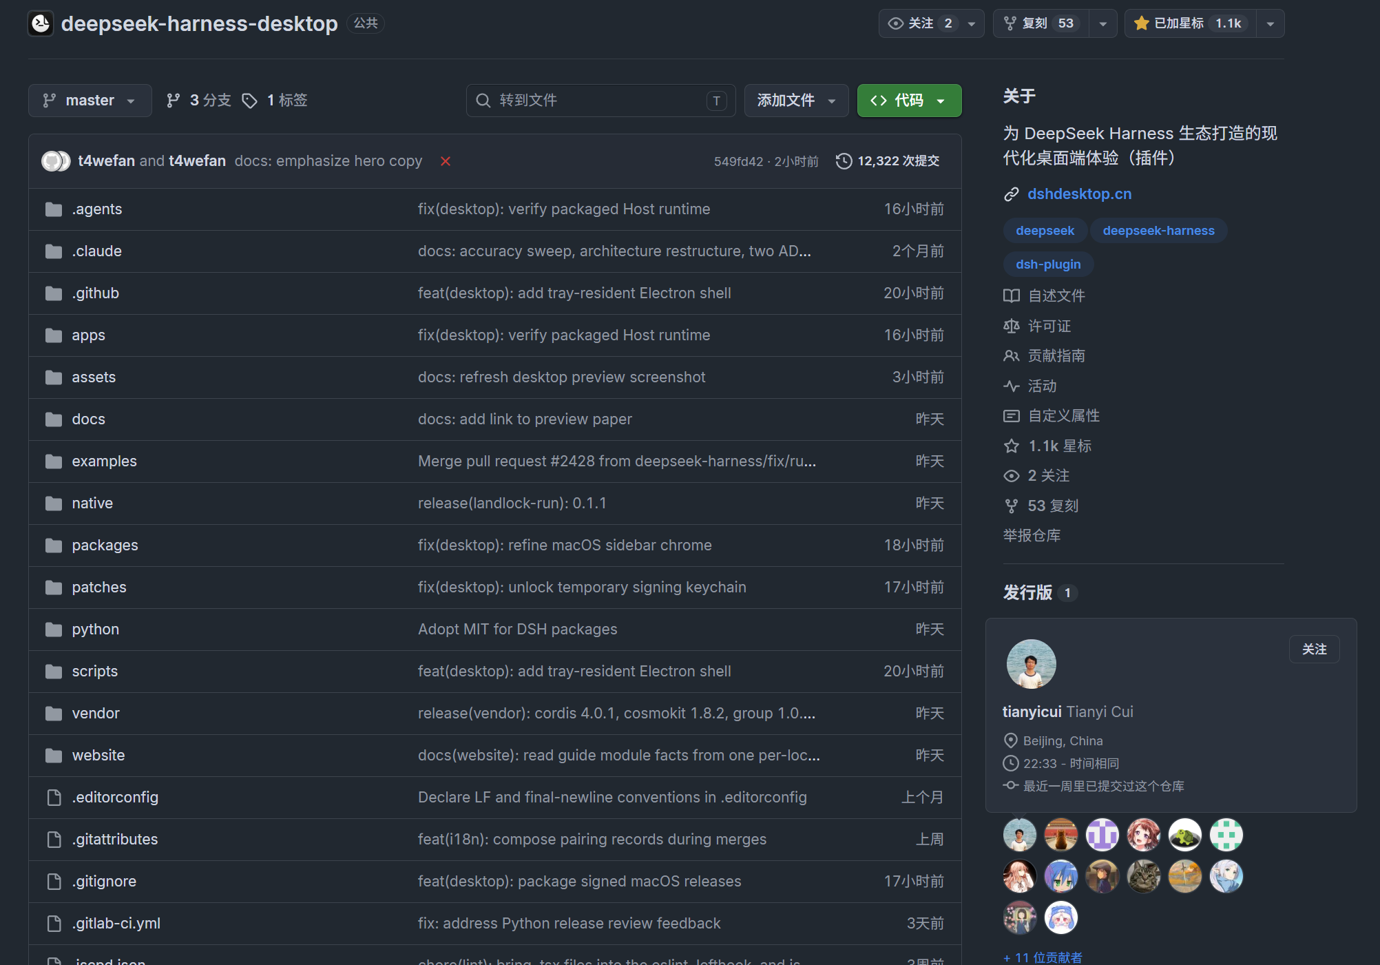This screenshot has width=1380, height=965.
Task: Open the 发行版 releases section
Action: 1027,592
